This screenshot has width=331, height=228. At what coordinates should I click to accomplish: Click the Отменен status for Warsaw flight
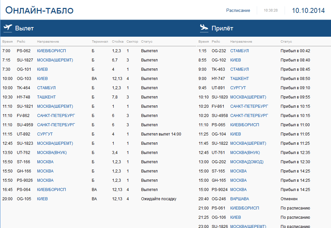point(289,199)
